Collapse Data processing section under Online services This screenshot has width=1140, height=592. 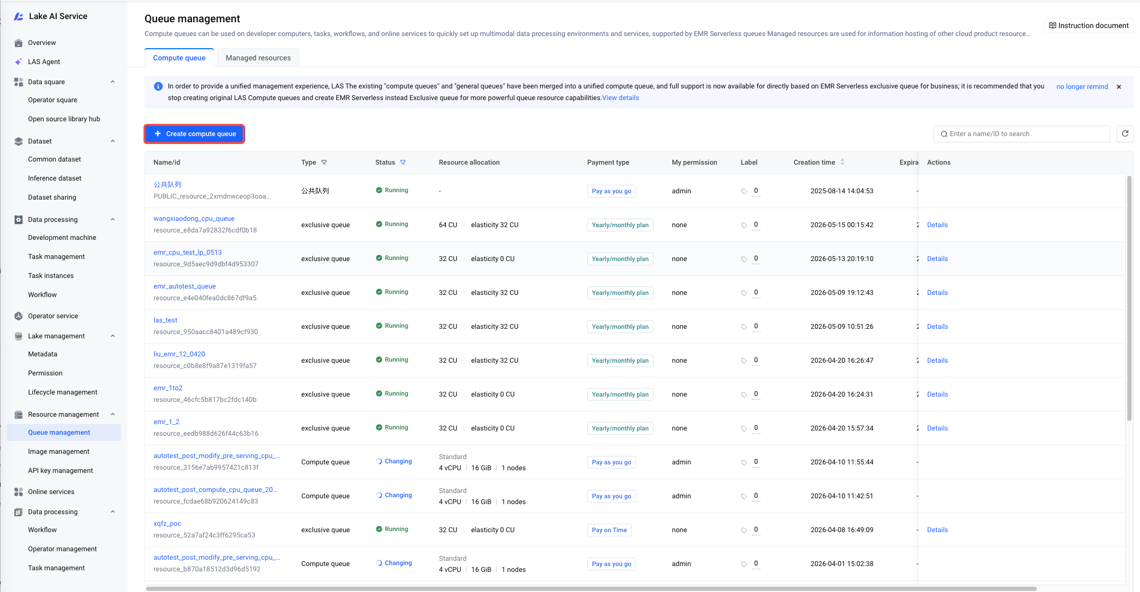point(113,512)
